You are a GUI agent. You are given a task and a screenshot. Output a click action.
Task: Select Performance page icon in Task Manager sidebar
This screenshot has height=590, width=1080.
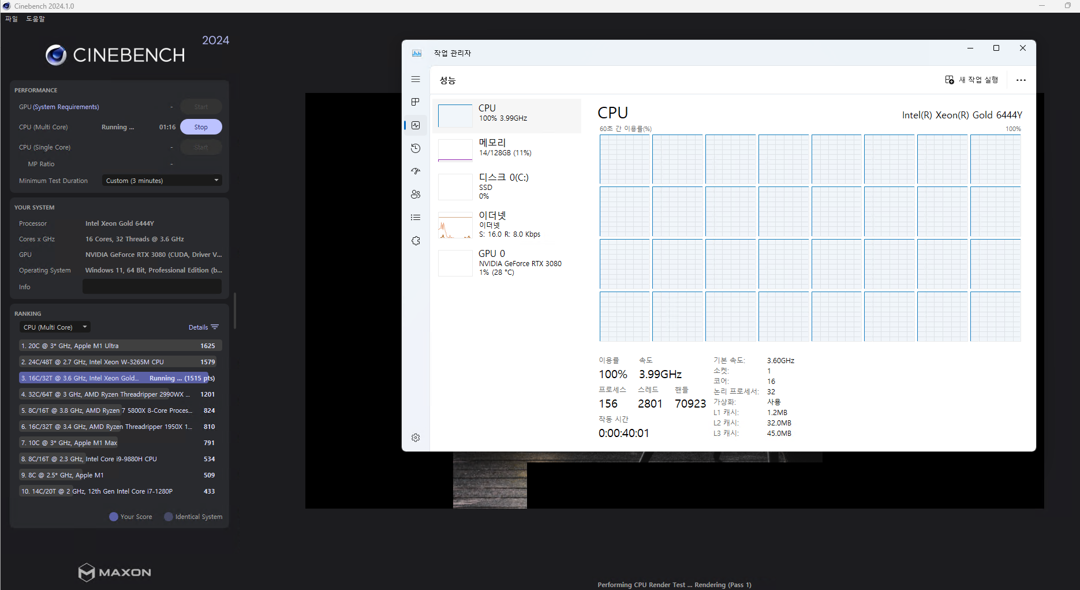416,125
